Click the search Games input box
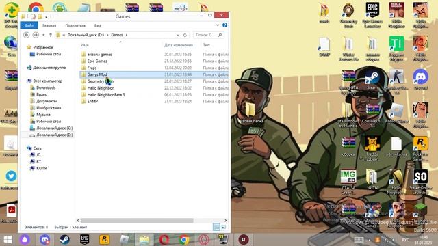The image size is (438, 246). 208,35
